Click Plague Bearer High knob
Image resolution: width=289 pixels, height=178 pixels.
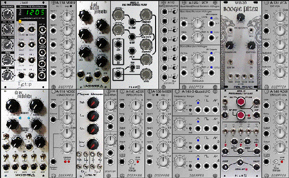tap(92, 102)
